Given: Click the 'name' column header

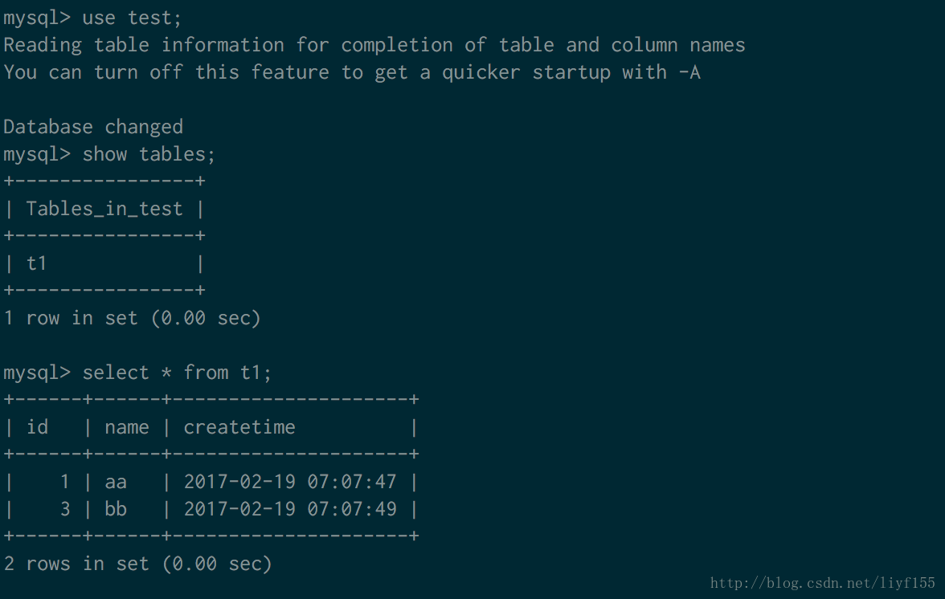Looking at the screenshot, I should click(x=126, y=427).
